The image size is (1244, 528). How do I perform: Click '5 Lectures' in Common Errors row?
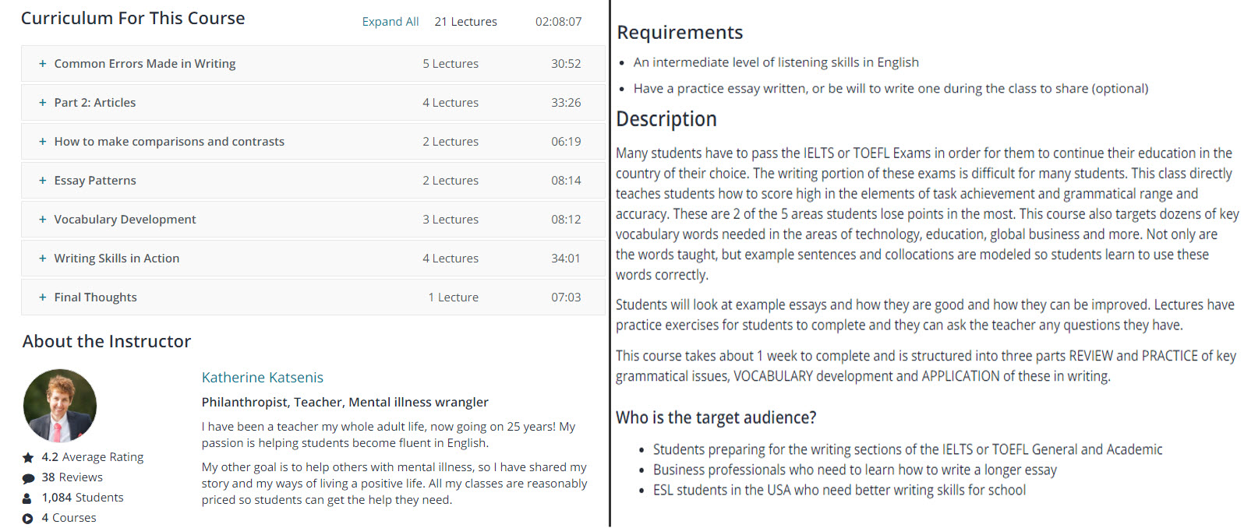(x=451, y=64)
